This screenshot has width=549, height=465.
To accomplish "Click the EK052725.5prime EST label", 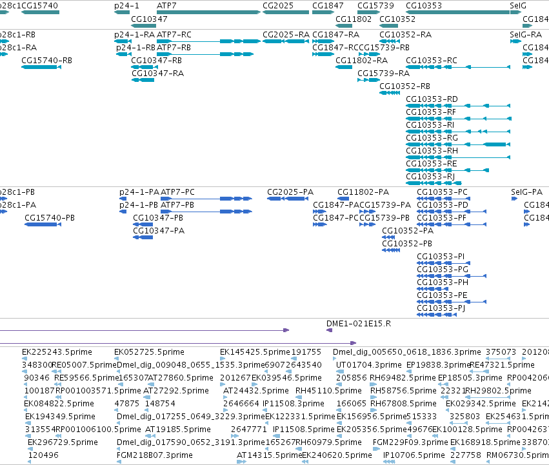I will [149, 352].
